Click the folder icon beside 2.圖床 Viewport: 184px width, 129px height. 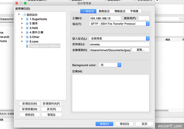(x=27, y=23)
